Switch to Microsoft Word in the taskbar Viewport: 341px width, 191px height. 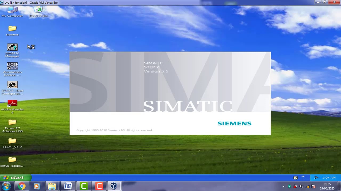68,186
